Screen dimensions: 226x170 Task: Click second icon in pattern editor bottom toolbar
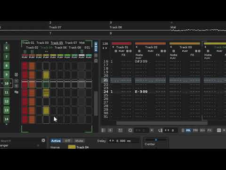[110, 130]
